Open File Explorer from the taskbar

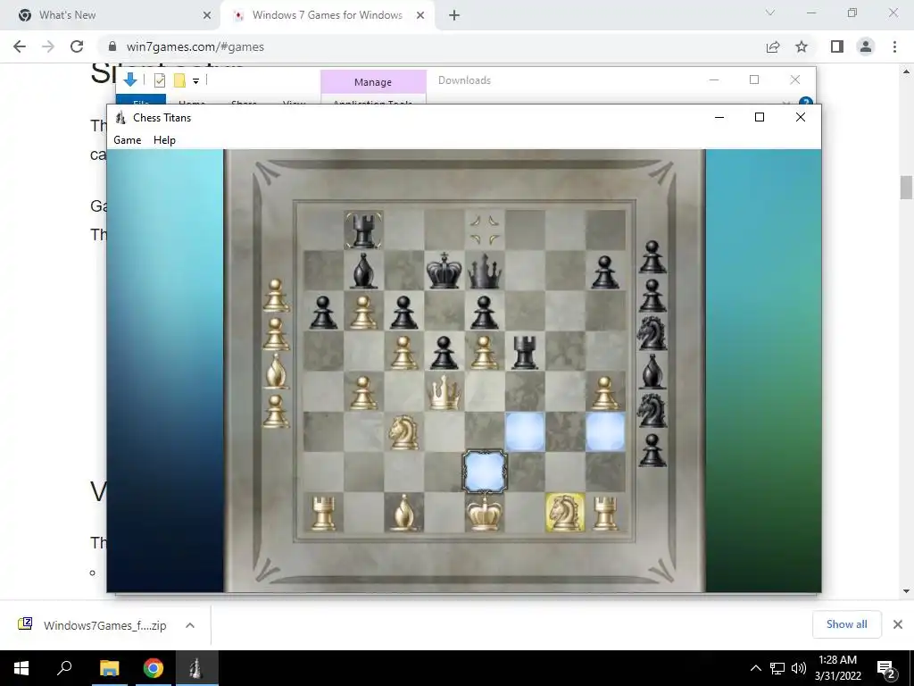point(109,668)
